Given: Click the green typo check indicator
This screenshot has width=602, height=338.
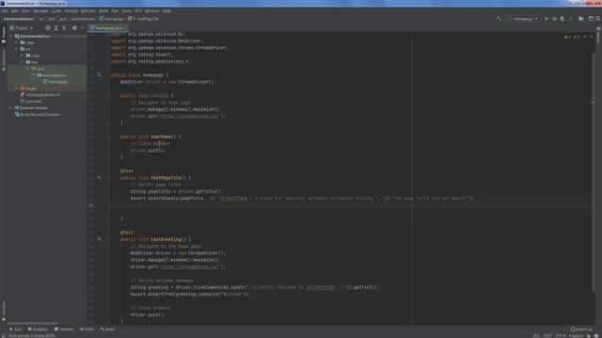Looking at the screenshot, I should coord(577,37).
